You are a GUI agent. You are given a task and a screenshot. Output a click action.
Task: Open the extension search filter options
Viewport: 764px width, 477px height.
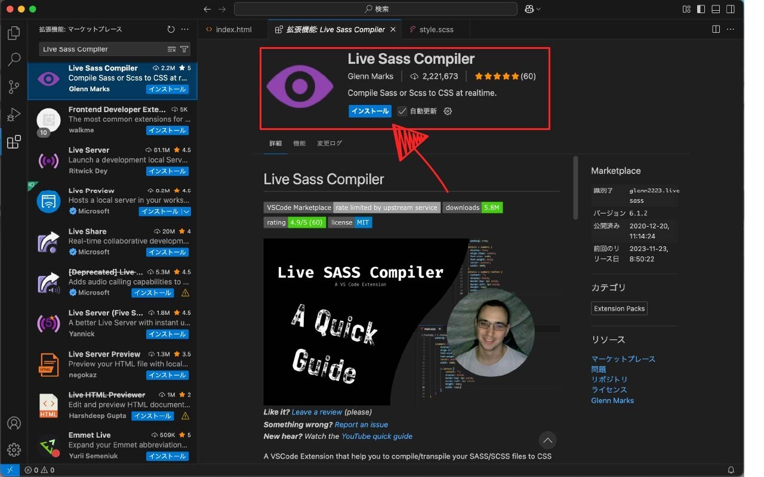[184, 49]
